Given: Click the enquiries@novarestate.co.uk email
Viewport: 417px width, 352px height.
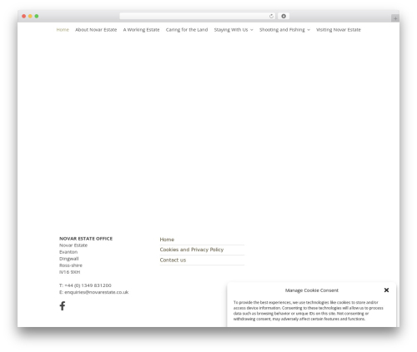Looking at the screenshot, I should tap(97, 292).
